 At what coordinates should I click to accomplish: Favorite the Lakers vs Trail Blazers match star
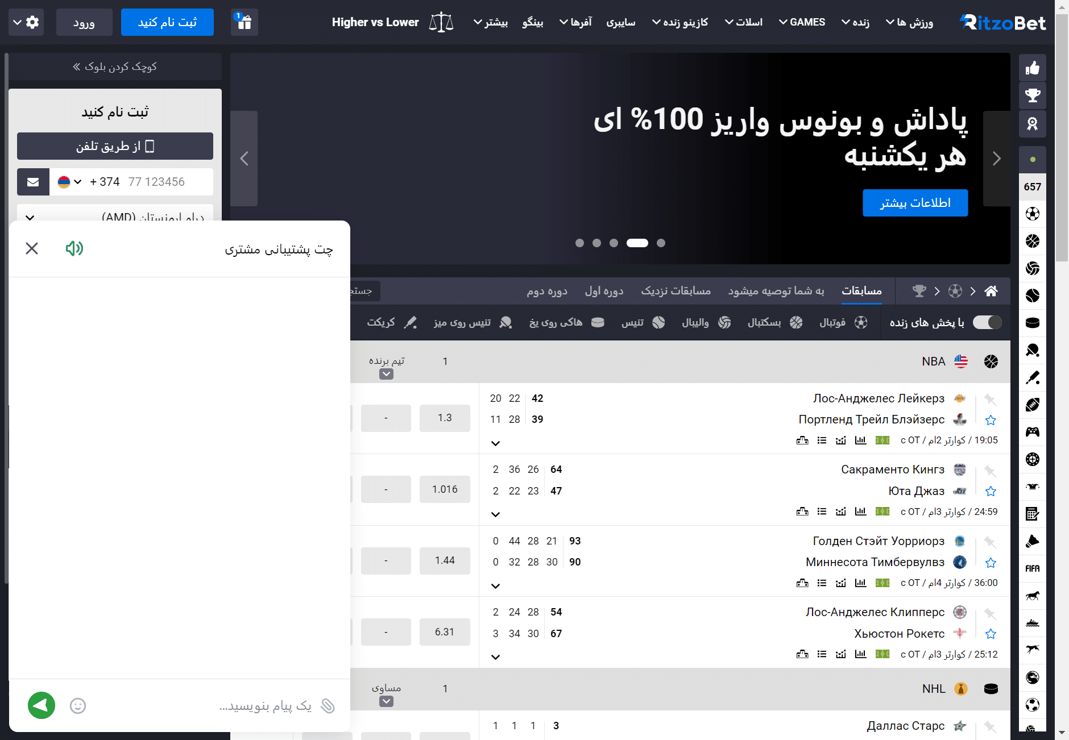pos(991,420)
